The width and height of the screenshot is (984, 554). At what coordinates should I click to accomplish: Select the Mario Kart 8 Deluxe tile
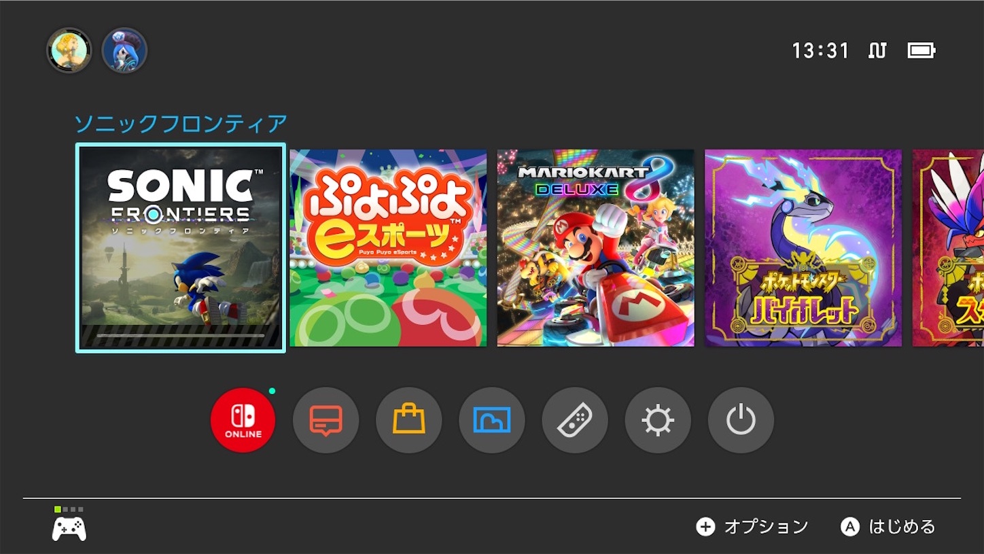pos(596,248)
